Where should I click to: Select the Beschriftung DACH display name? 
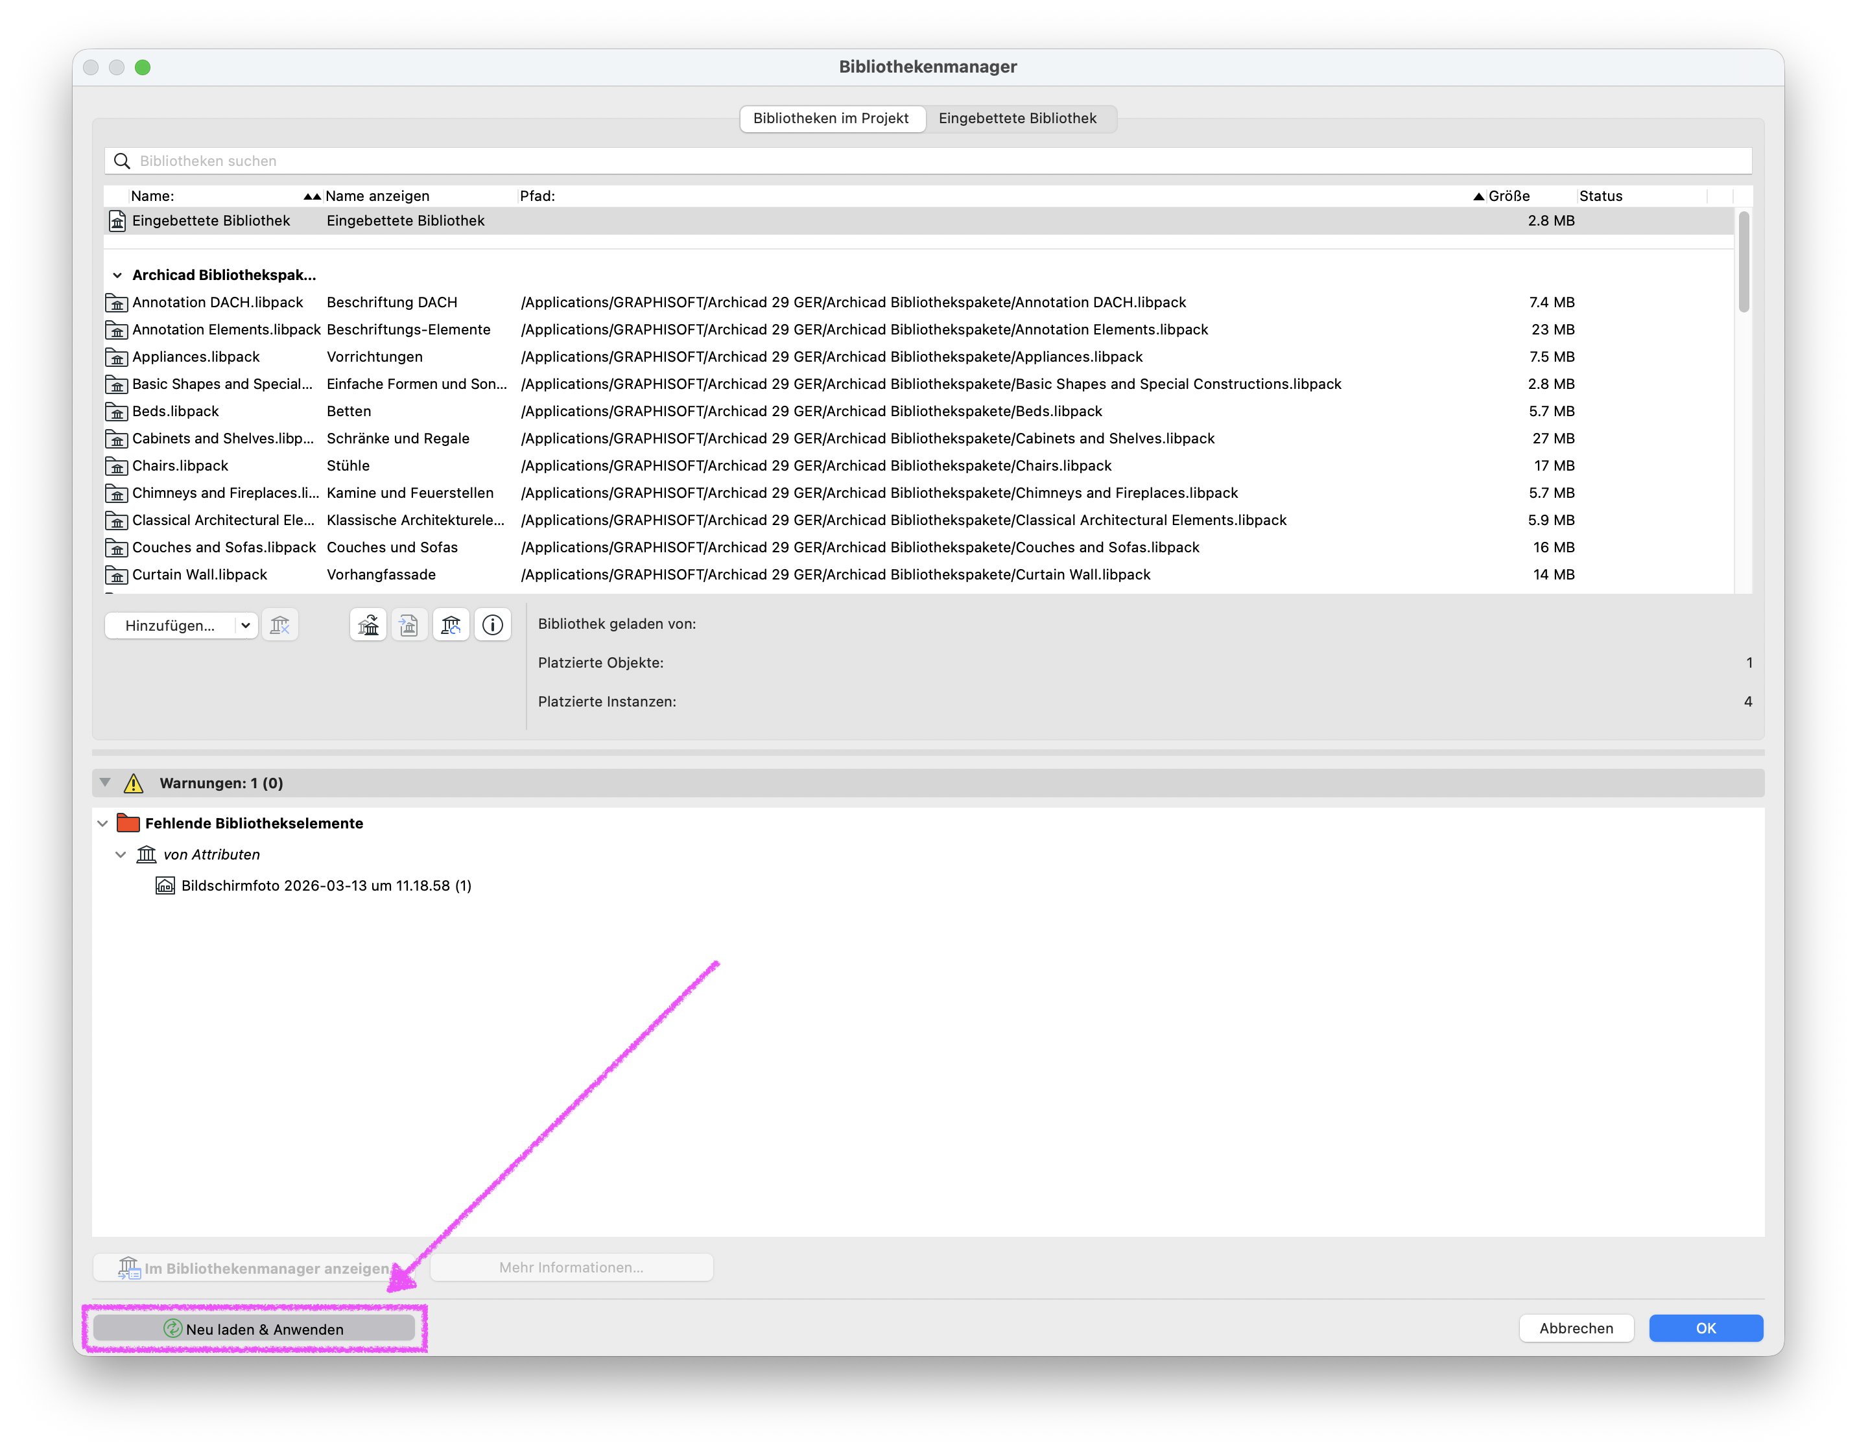pos(392,303)
